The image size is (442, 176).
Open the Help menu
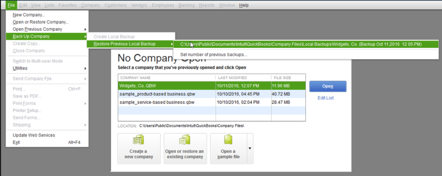click(244, 5)
